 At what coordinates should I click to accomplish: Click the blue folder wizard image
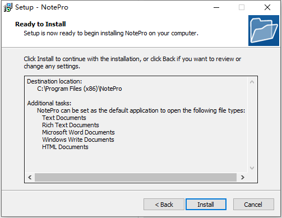(x=263, y=30)
